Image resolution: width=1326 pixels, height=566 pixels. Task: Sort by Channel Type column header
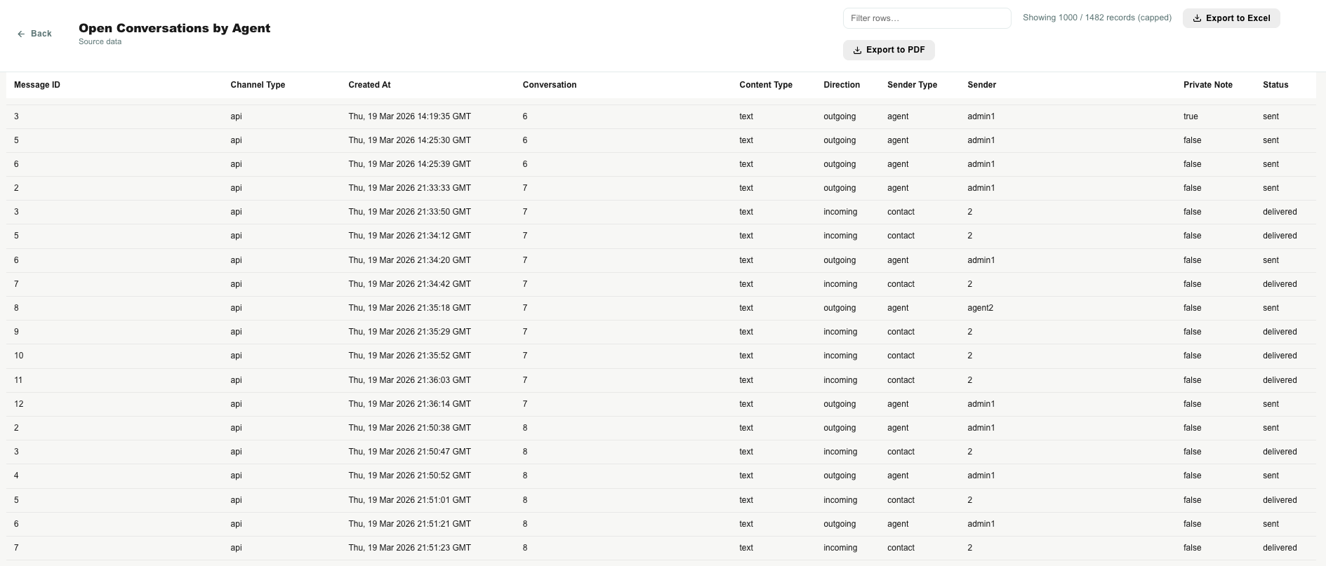pos(258,85)
